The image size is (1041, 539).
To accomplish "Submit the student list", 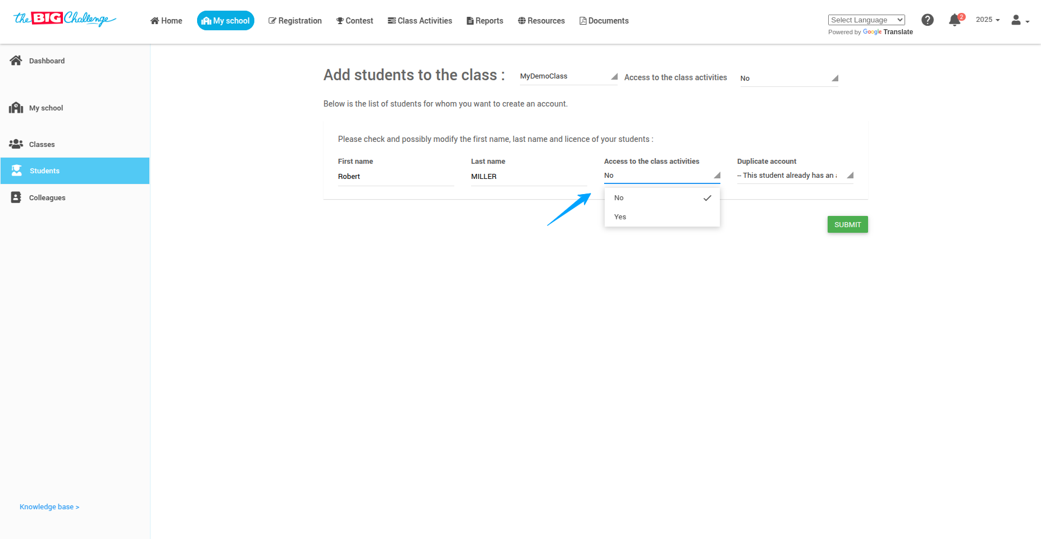I will [x=848, y=224].
